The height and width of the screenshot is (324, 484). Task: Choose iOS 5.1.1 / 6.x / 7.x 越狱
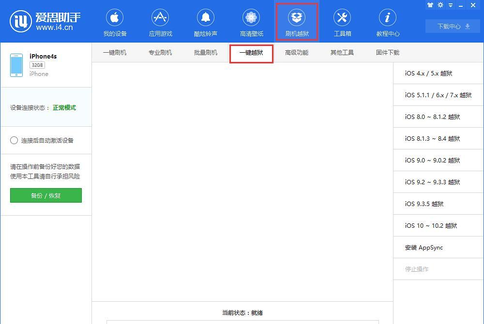pyautogui.click(x=439, y=95)
